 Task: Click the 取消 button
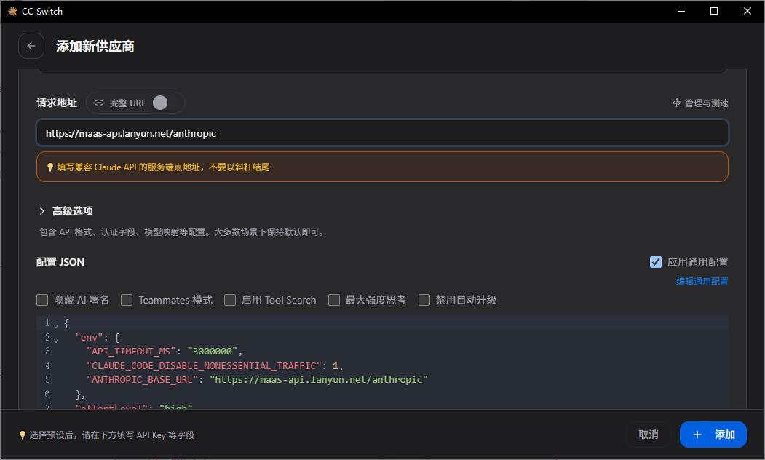[x=649, y=435]
